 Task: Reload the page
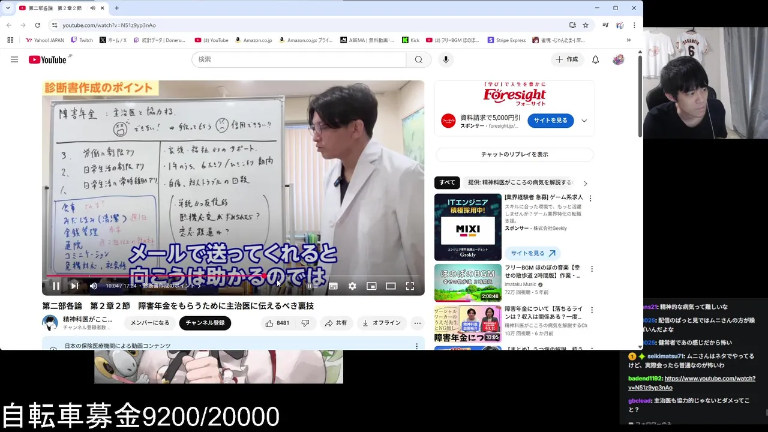[37, 25]
